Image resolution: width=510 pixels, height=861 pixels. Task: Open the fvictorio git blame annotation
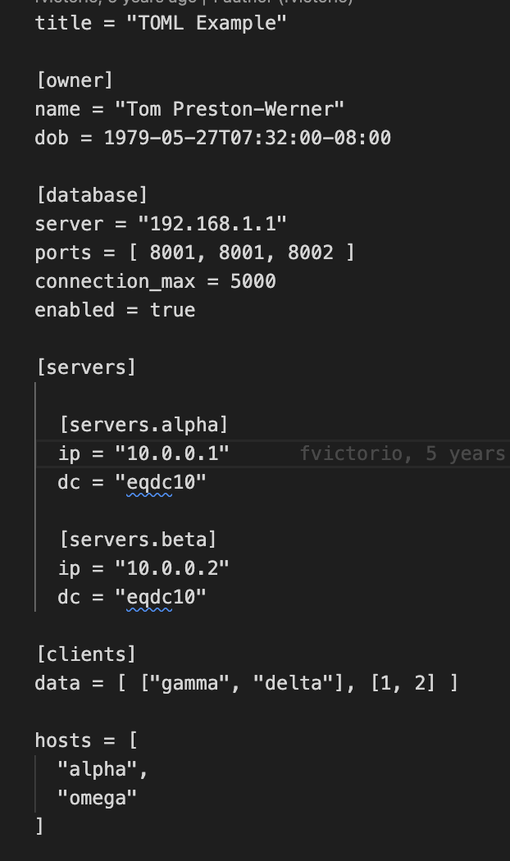pos(403,453)
